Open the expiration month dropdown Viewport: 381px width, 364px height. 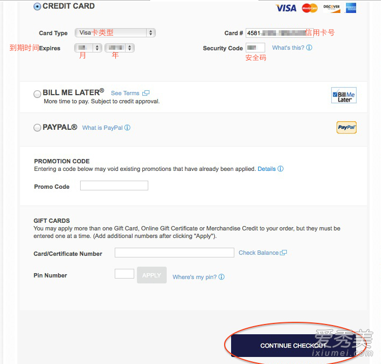tap(88, 48)
